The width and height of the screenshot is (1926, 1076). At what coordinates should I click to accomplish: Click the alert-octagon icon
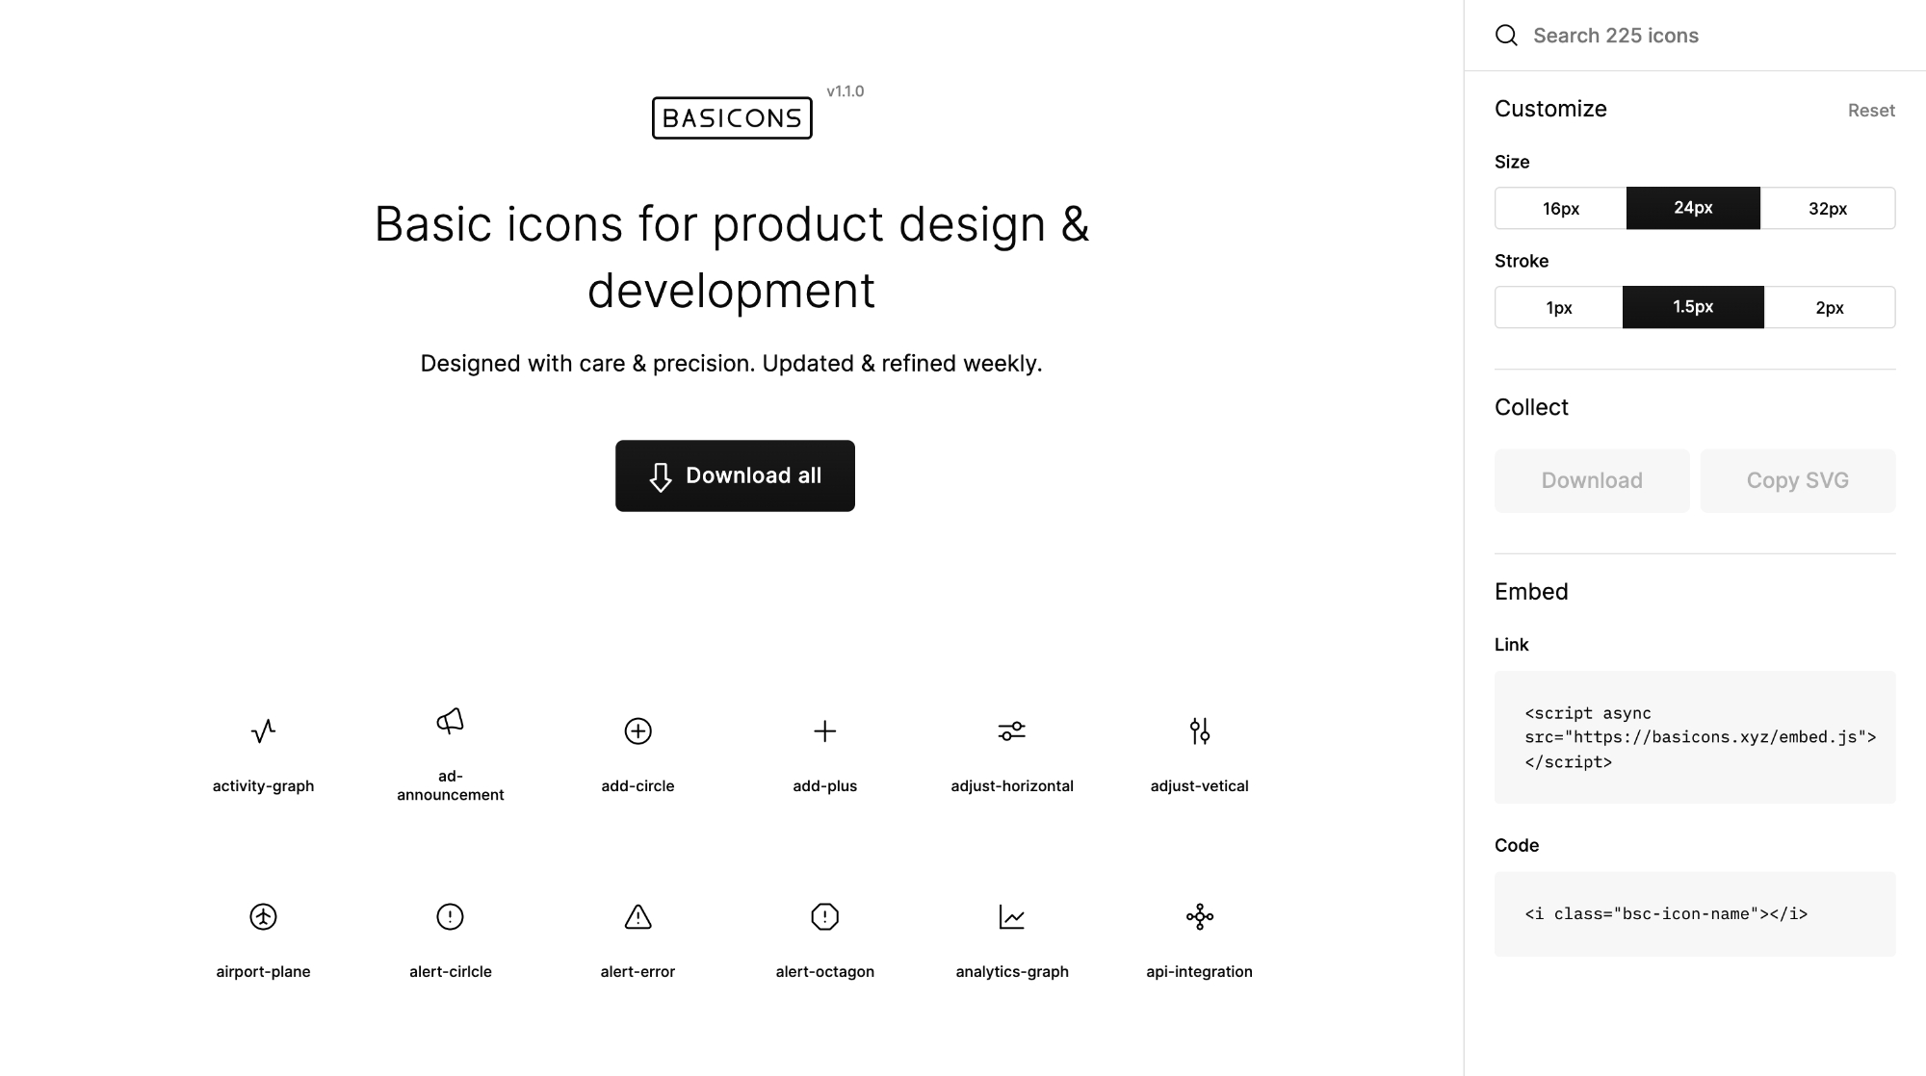824,916
